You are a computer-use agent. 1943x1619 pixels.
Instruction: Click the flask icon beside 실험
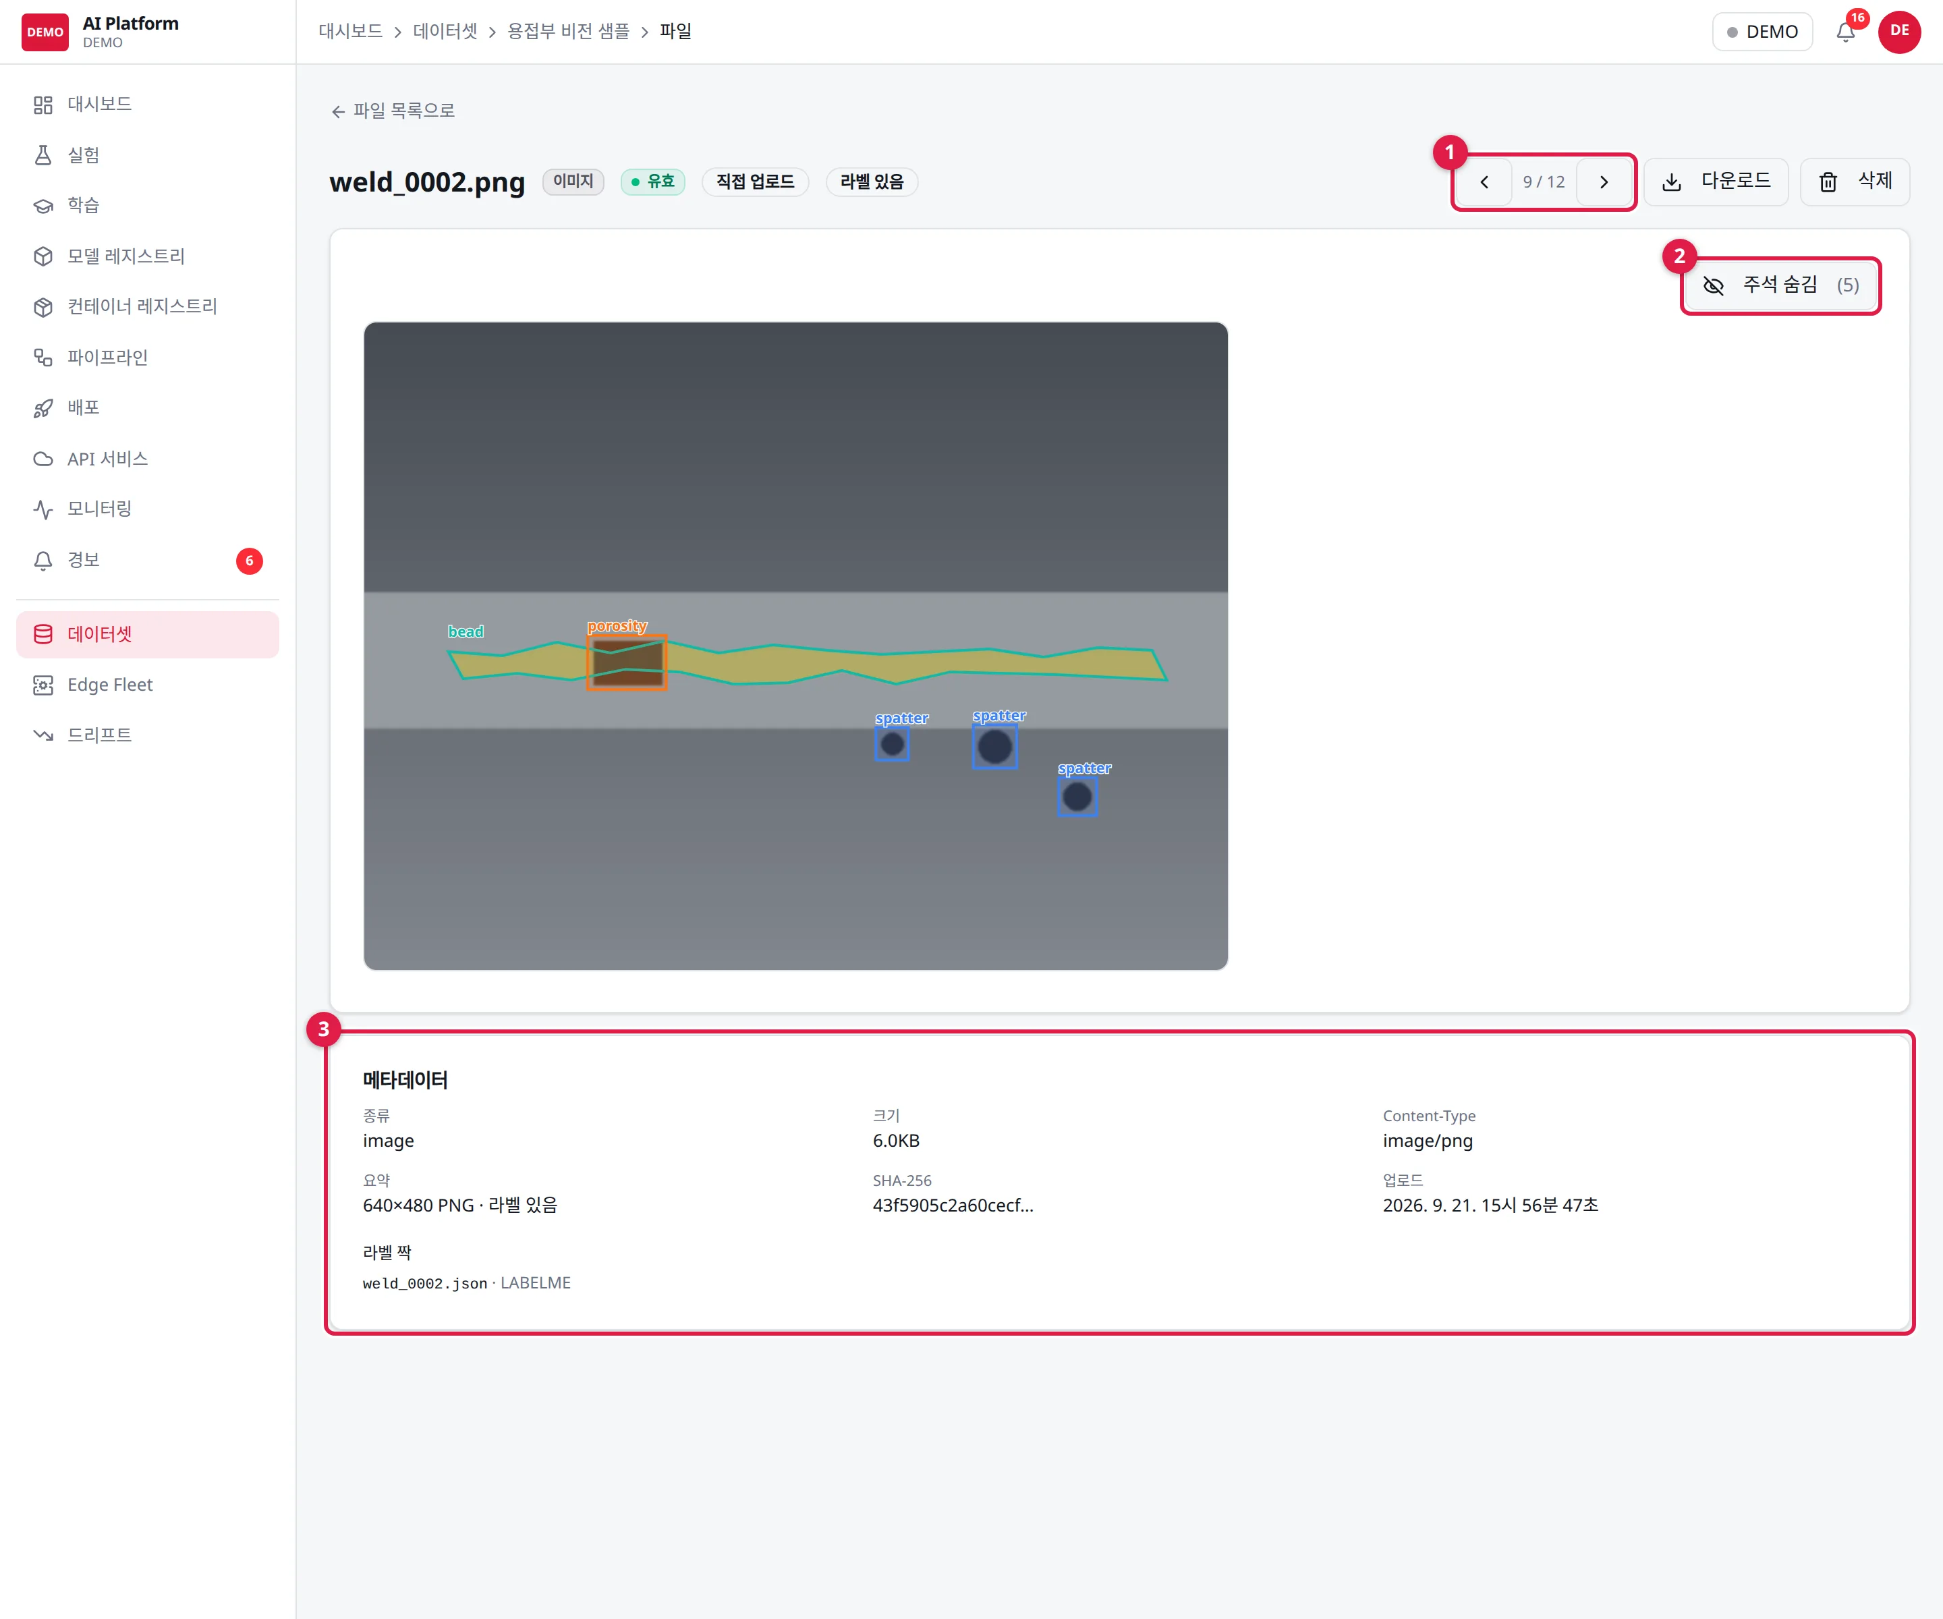(43, 155)
